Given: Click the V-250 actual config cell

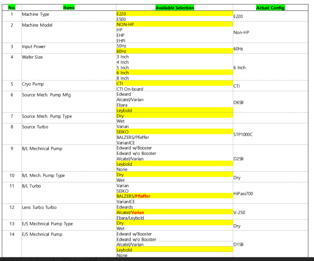Looking at the screenshot, I should 239,212.
